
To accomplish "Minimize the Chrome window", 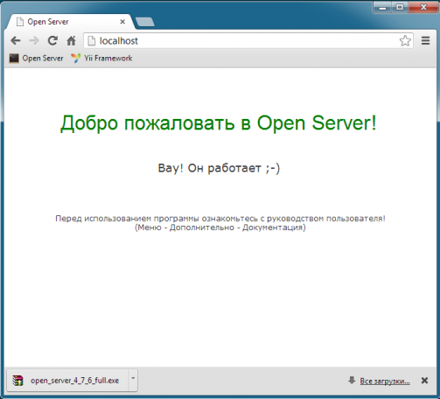I will click(x=383, y=7).
